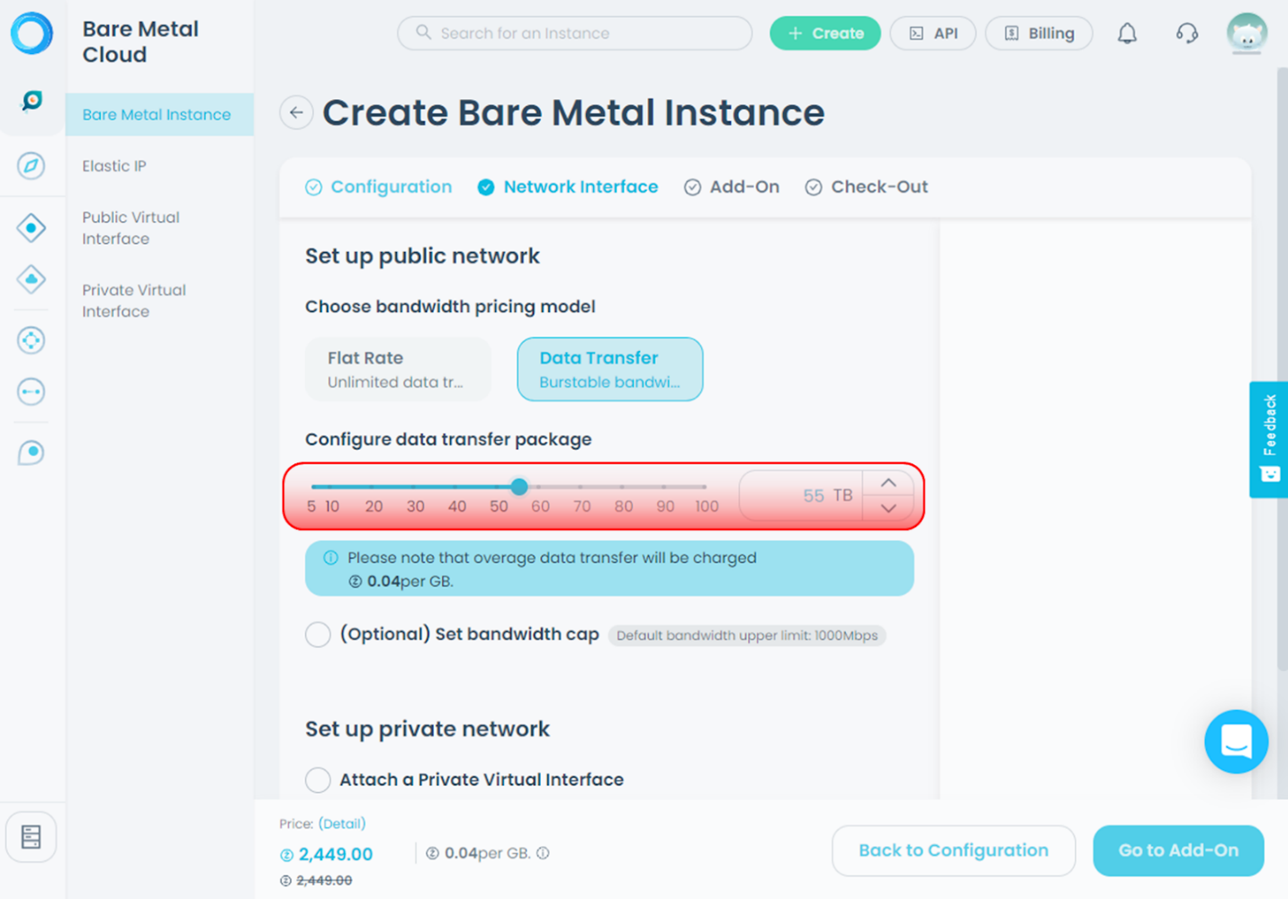Click the back arrow beside page title
This screenshot has height=899, width=1288.
(x=296, y=112)
